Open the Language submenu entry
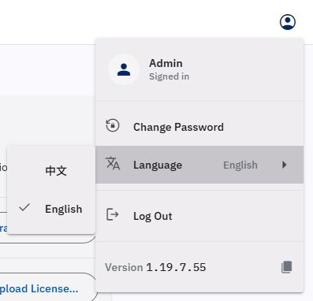Image resolution: width=313 pixels, height=301 pixels. [199, 165]
